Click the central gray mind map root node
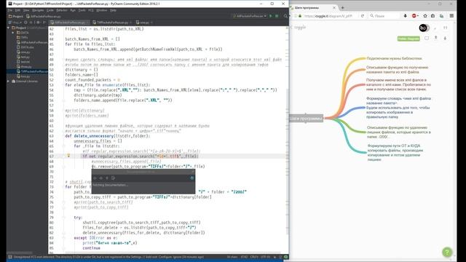 pyautogui.click(x=306, y=119)
